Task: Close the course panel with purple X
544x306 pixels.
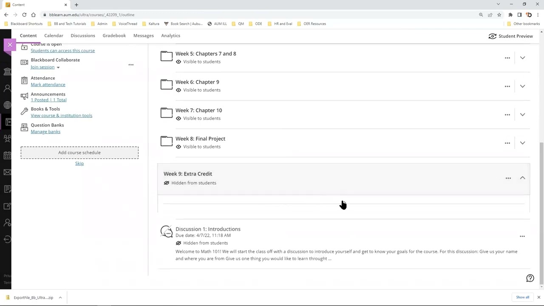Action: tap(10, 45)
